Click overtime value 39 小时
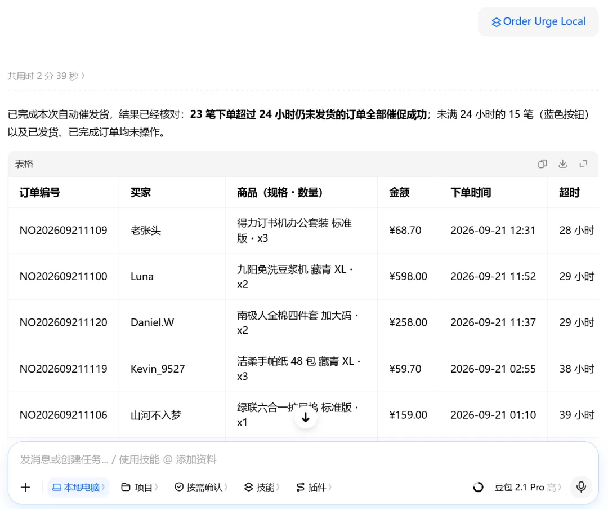The image size is (608, 509). tap(577, 415)
